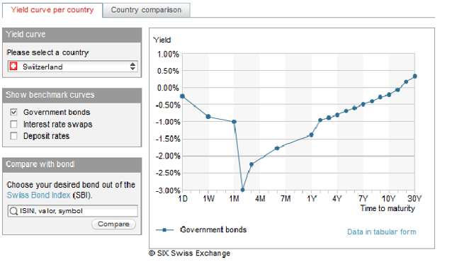Click the 30Y data point on the curve
Image resolution: width=457 pixels, height=262 pixels.
pos(414,76)
